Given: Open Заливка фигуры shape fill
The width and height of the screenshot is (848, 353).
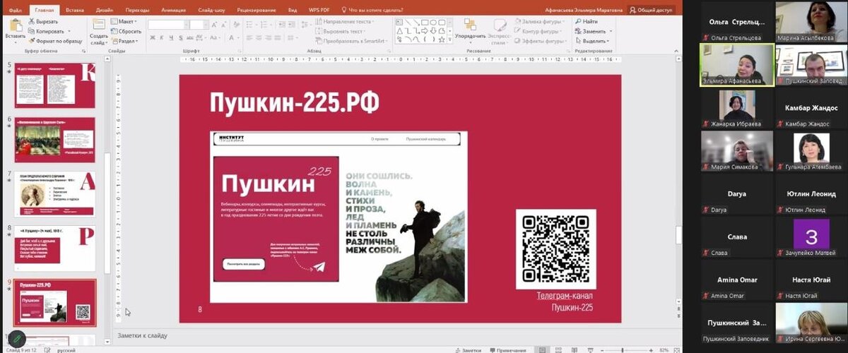Looking at the screenshot, I should (540, 22).
